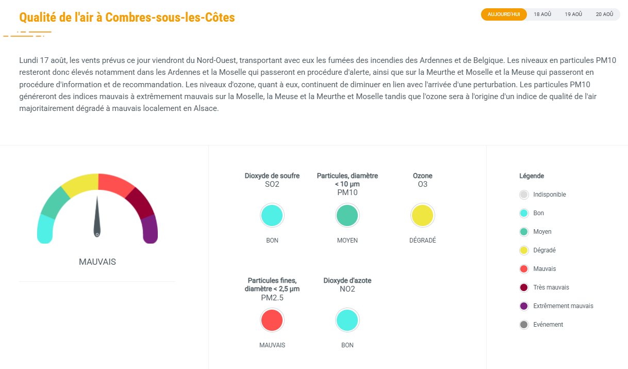Image resolution: width=628 pixels, height=369 pixels.
Task: Click the gauge needle on air quality dial
Action: (97, 216)
